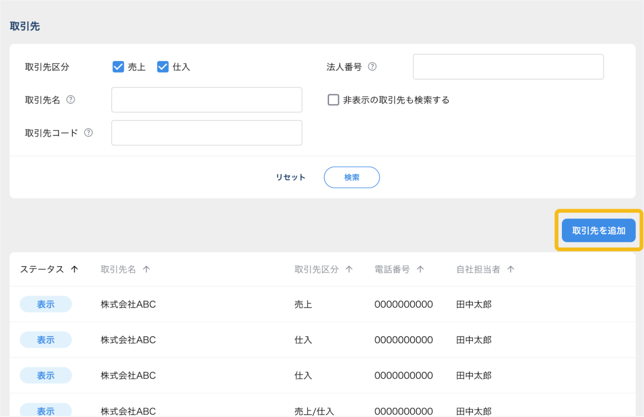The image size is (644, 417).
Task: Click help icon beside 取引先名 label
Action: (70, 100)
